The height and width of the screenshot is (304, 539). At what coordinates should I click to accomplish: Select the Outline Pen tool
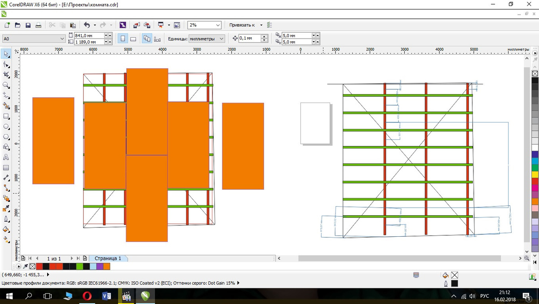[6, 219]
